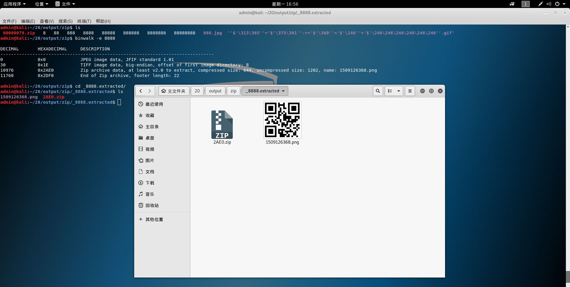The width and height of the screenshot is (570, 287).
Task: Open the 主目录 (Home) sidebar entry
Action: 152,126
